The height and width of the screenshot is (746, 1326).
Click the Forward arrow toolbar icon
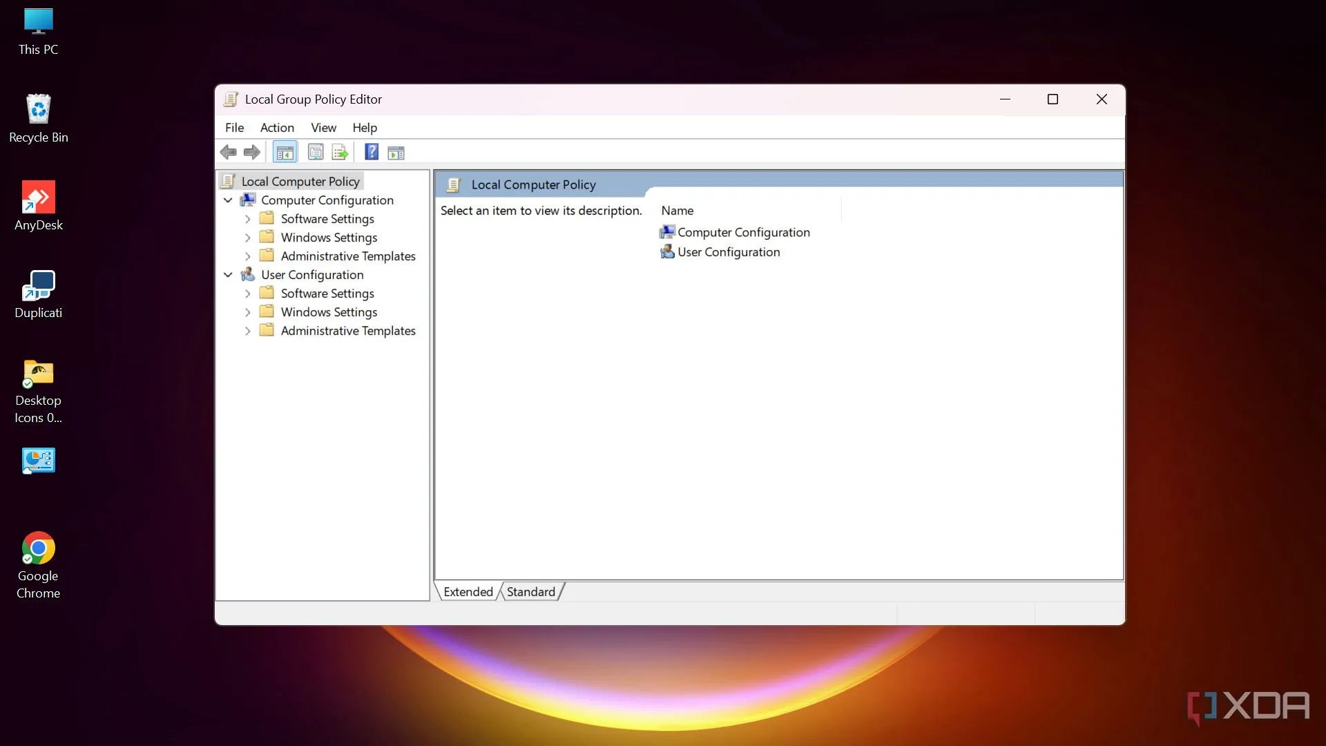coord(252,152)
